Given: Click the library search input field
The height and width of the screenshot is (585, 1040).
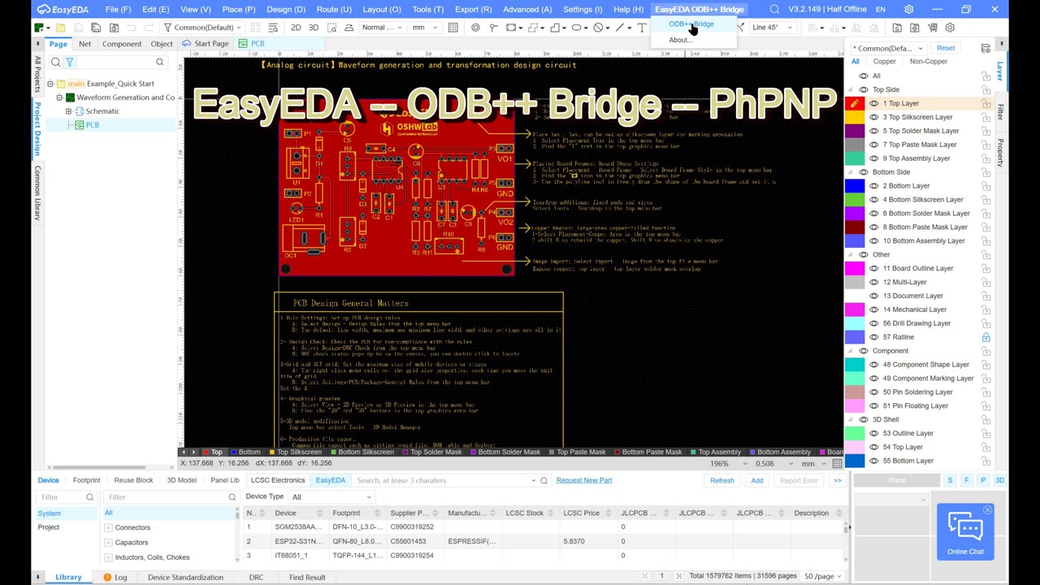Looking at the screenshot, I should pyautogui.click(x=443, y=480).
